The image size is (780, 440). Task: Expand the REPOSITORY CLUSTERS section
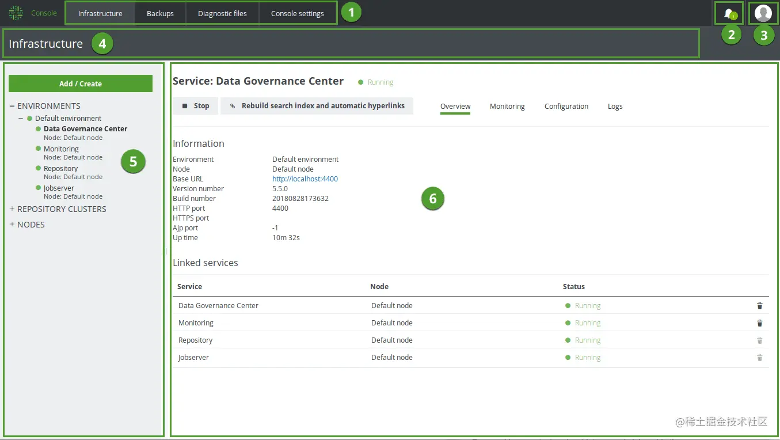12,209
